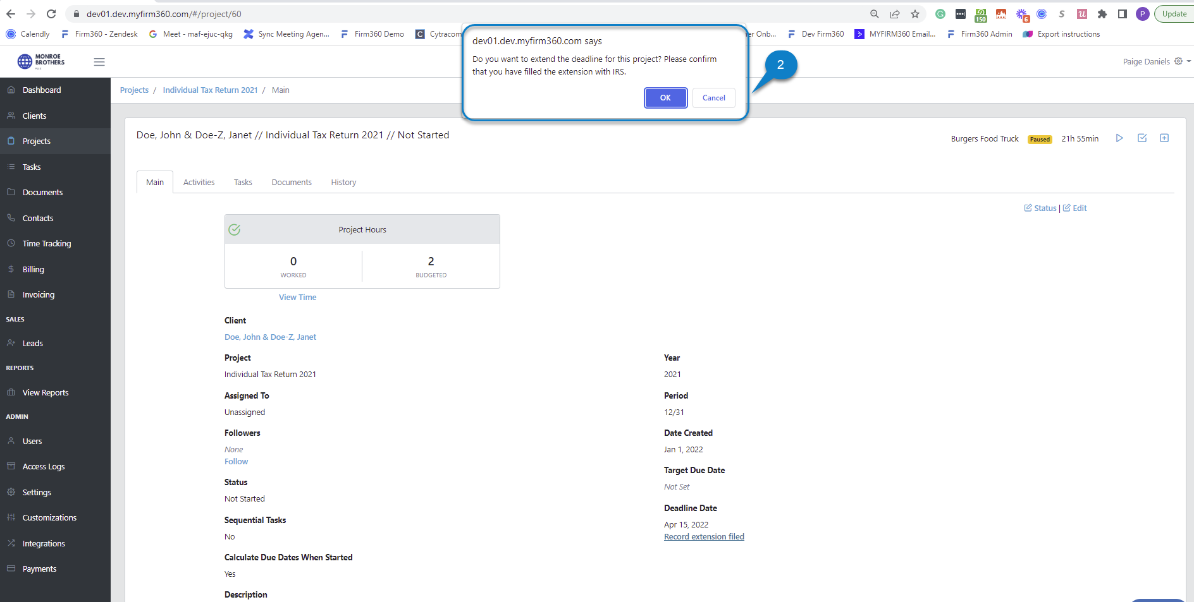Click the Status edit icon link

tap(1040, 208)
